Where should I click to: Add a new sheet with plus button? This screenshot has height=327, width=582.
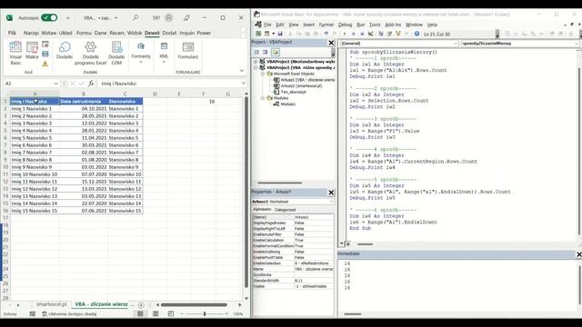[x=141, y=305]
